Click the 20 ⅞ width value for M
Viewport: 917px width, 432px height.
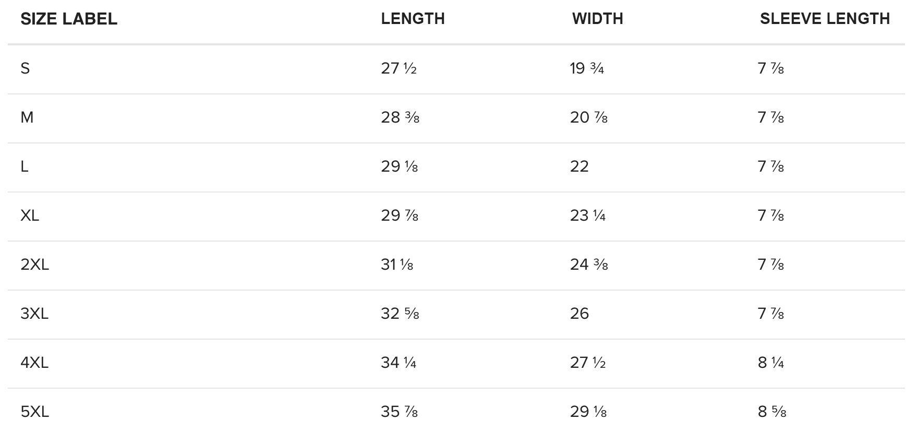pyautogui.click(x=589, y=117)
